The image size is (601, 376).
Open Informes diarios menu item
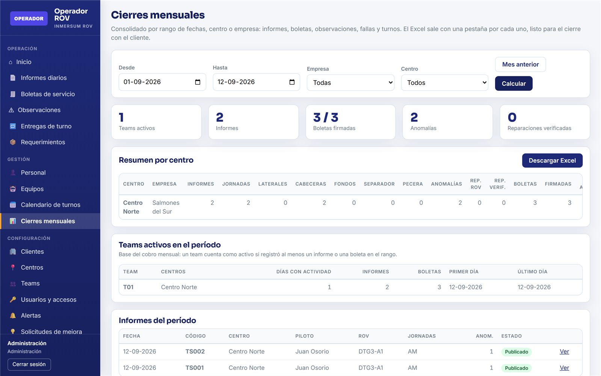click(50, 78)
